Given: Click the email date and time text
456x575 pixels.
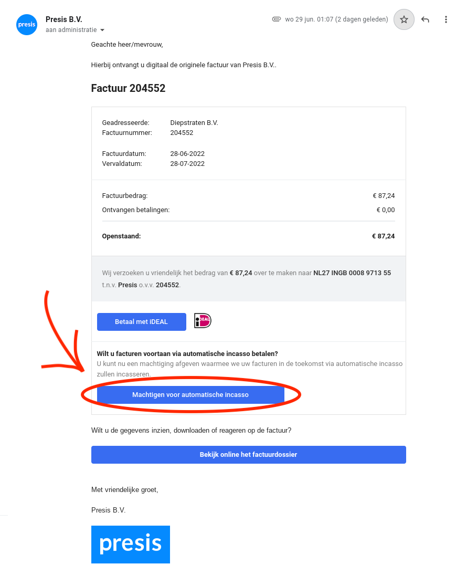Looking at the screenshot, I should click(336, 19).
